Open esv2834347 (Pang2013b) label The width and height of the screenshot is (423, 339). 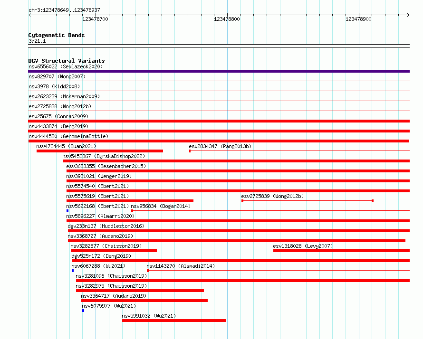point(220,146)
